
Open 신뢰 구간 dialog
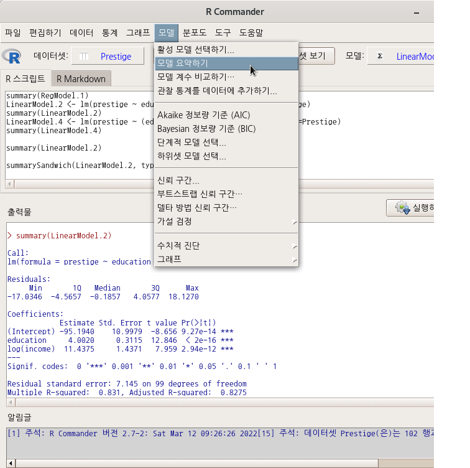coord(226,180)
